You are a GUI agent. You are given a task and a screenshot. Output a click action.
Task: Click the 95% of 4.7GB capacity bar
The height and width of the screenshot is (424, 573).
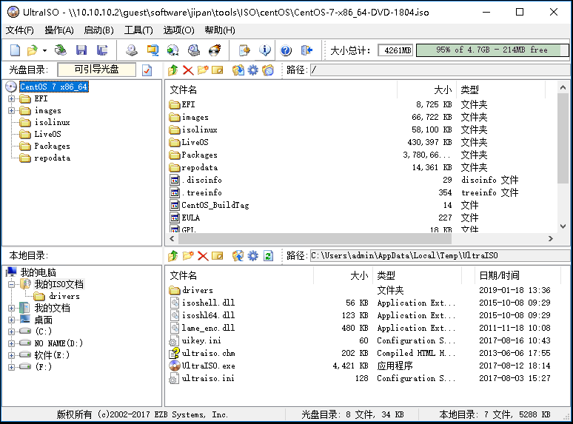click(492, 50)
